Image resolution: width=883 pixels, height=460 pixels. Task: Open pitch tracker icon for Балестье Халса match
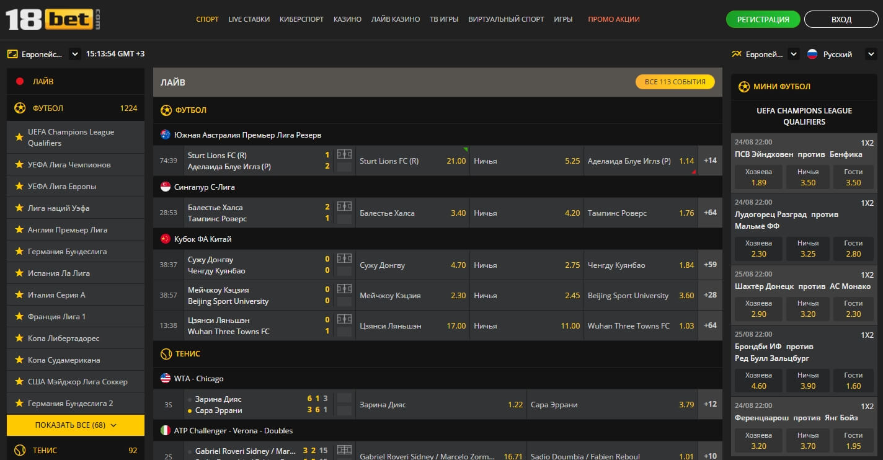[x=344, y=206]
